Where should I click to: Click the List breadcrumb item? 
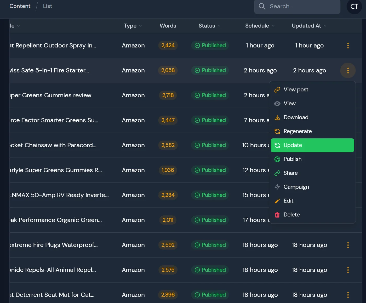[48, 6]
